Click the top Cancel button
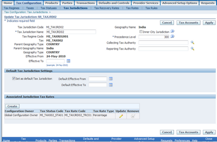217x142 pixels. pyautogui.click(x=167, y=23)
